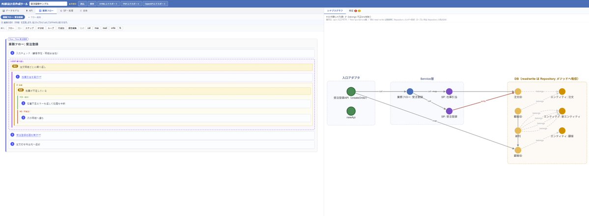Click the 業務フロー: 受注登録 heading

click(x=23, y=44)
